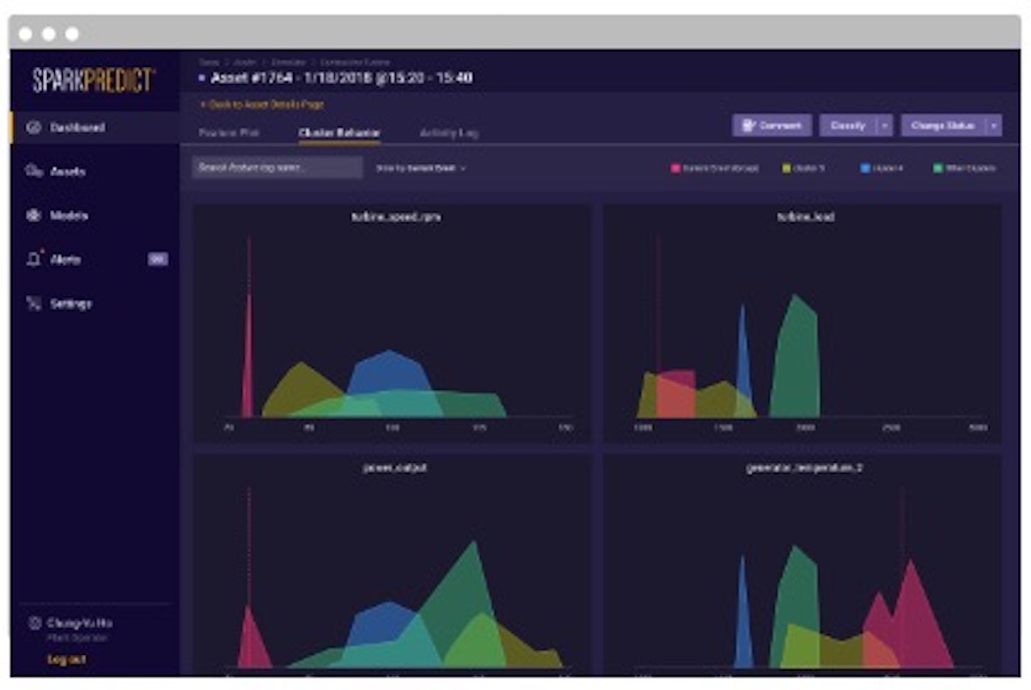Select the Cluster Behavior tab
Image resolution: width=1031 pixels, height=690 pixels.
coord(339,133)
